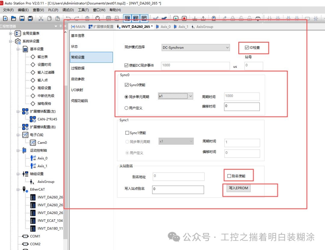The height and width of the screenshot is (250, 325).
Task: Click the Save toolbar icon
Action: (22, 18)
